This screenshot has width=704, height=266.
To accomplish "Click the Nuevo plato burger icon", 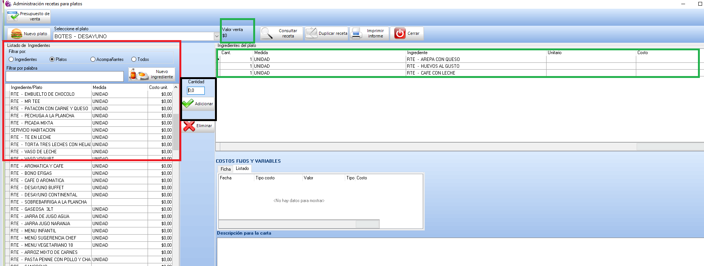I will (x=16, y=34).
